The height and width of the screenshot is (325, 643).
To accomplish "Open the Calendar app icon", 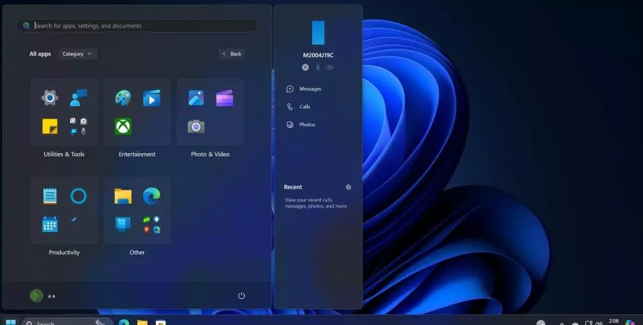I will click(50, 224).
